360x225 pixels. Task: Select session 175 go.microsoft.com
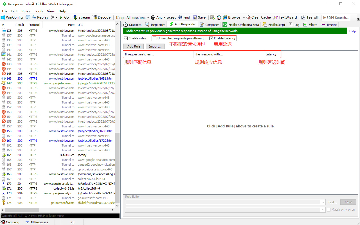click(58, 203)
